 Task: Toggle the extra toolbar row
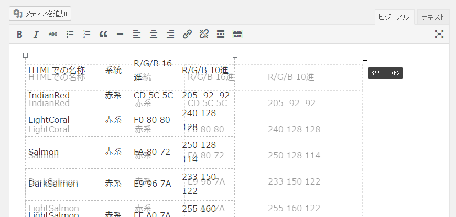click(237, 35)
